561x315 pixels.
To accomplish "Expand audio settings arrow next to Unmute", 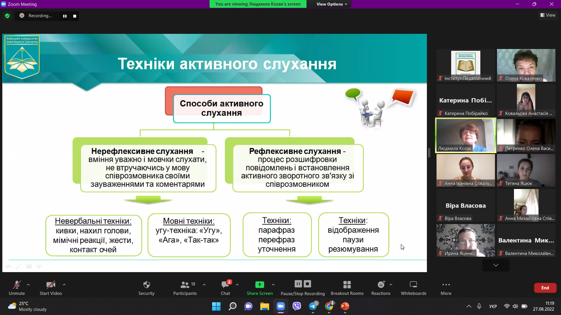I will 28,284.
